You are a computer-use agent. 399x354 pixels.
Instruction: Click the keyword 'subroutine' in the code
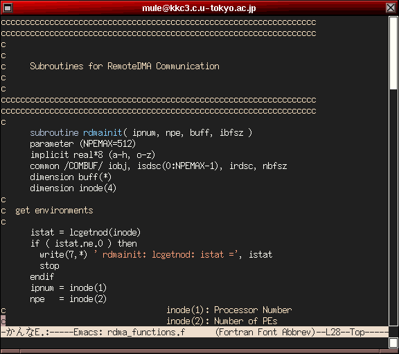pos(54,132)
